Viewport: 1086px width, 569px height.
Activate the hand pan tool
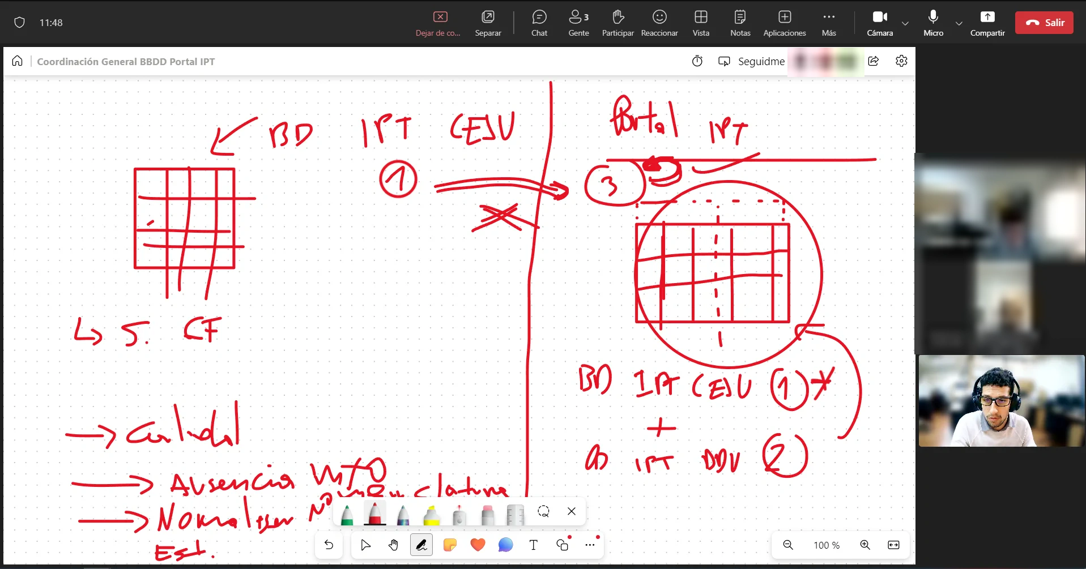click(393, 545)
